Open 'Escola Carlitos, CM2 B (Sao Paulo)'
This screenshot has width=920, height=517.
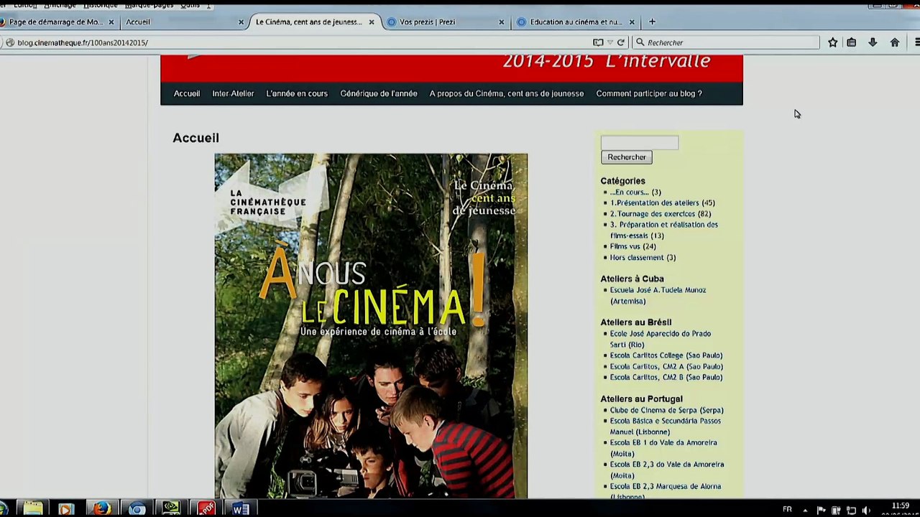click(666, 378)
